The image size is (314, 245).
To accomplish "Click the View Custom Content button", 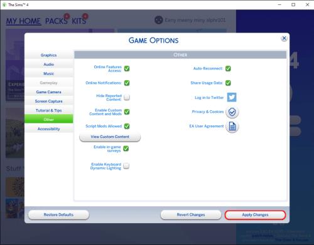I will click(x=110, y=137).
